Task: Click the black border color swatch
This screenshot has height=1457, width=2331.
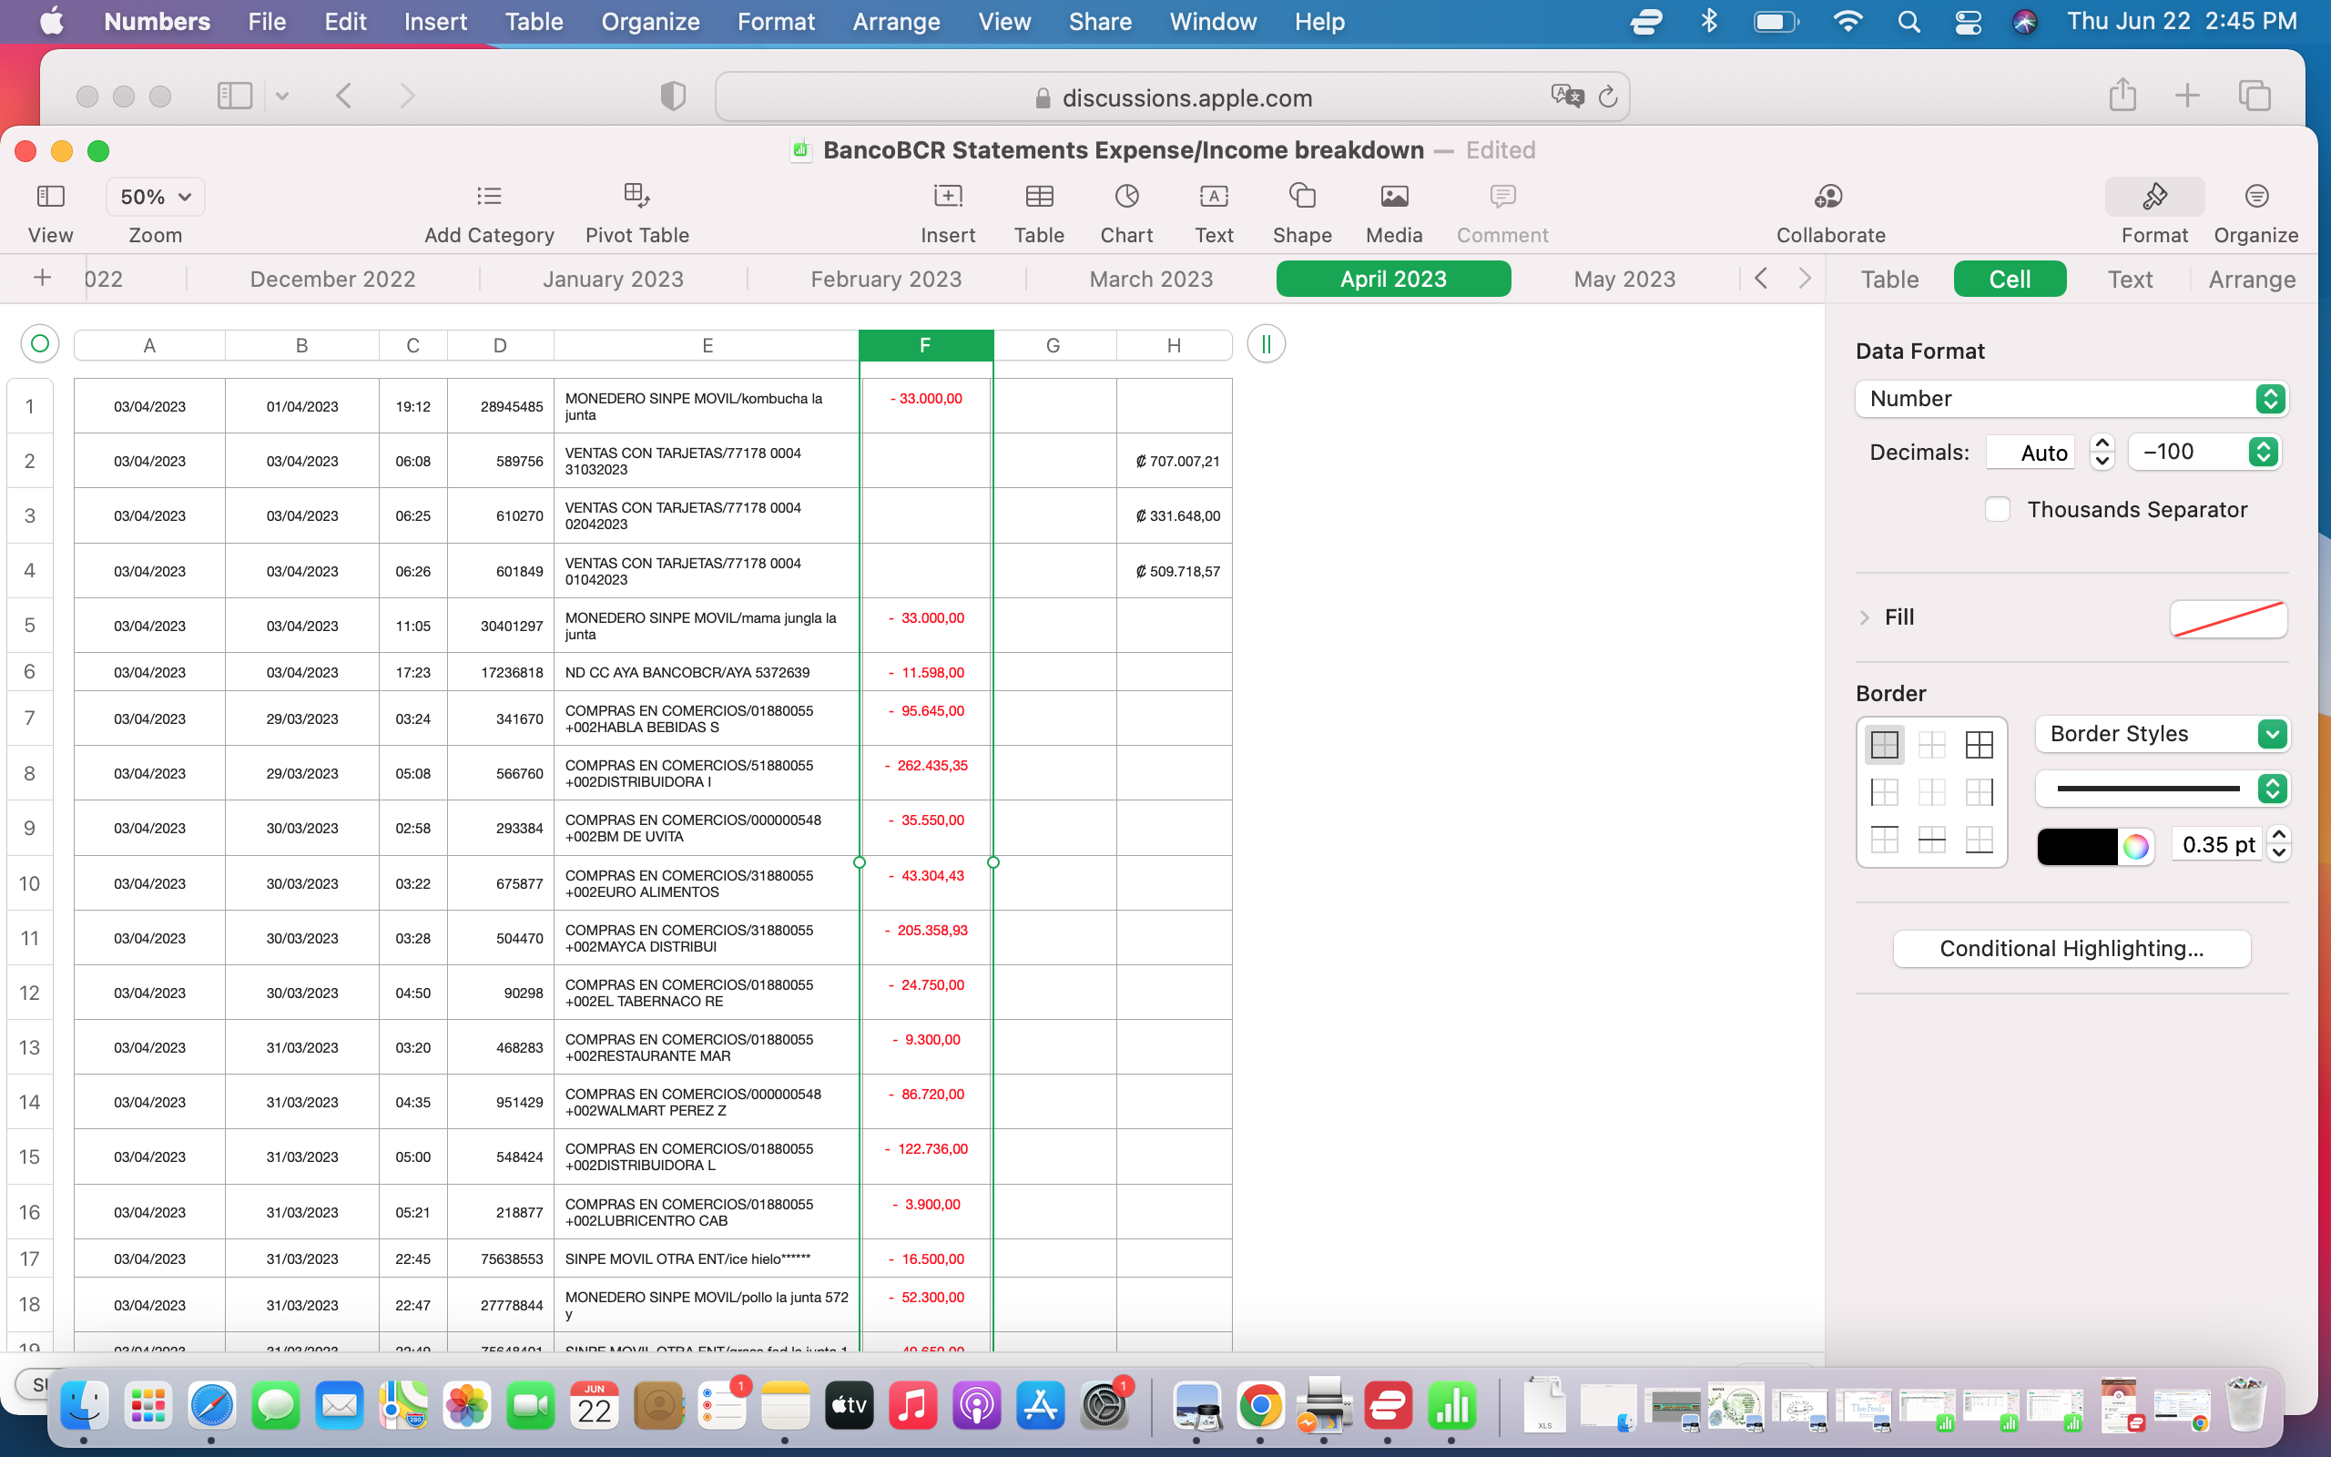Action: point(2077,846)
